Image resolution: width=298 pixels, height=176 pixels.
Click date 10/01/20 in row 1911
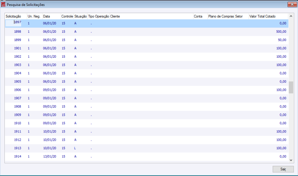pyautogui.click(x=50, y=132)
